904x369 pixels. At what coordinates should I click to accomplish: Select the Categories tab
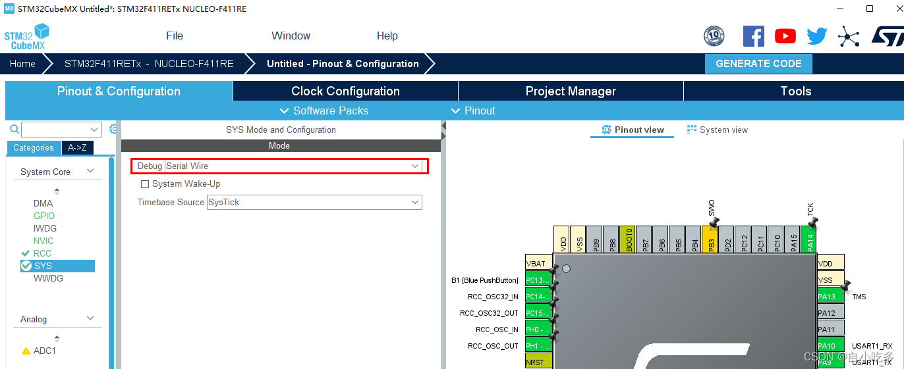click(34, 148)
